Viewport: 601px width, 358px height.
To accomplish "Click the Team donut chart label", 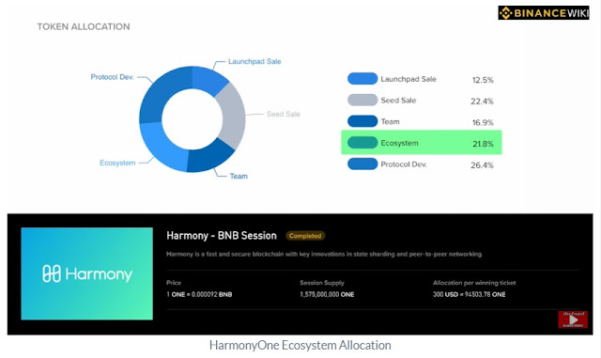I will tap(239, 176).
